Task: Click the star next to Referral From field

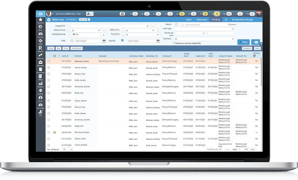Action: pyautogui.click(x=104, y=30)
